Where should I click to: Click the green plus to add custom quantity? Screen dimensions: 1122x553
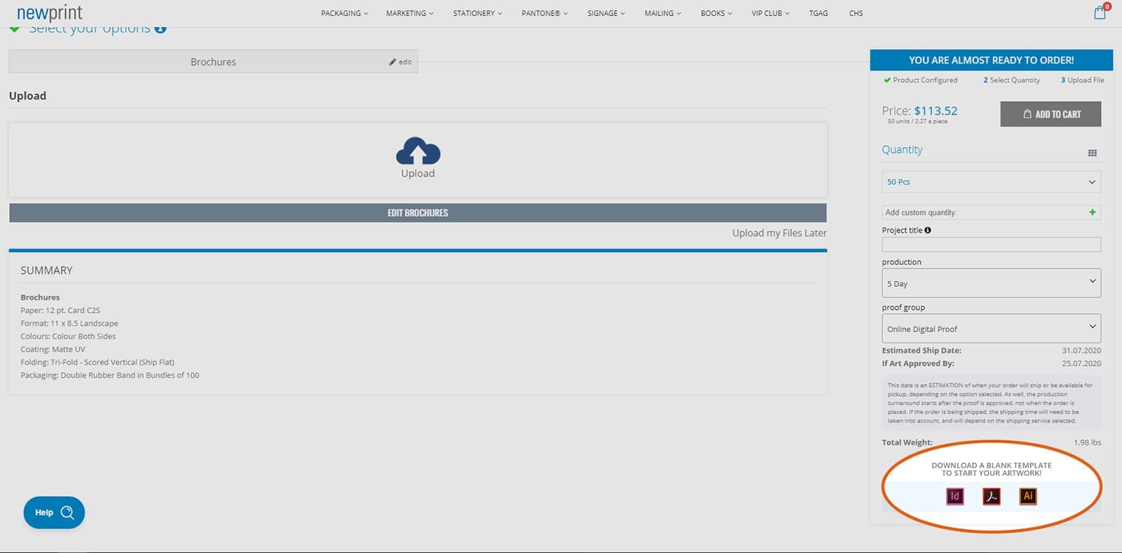1092,212
